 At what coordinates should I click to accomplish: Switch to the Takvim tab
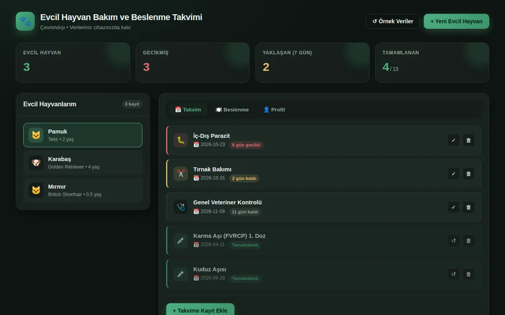[188, 110]
